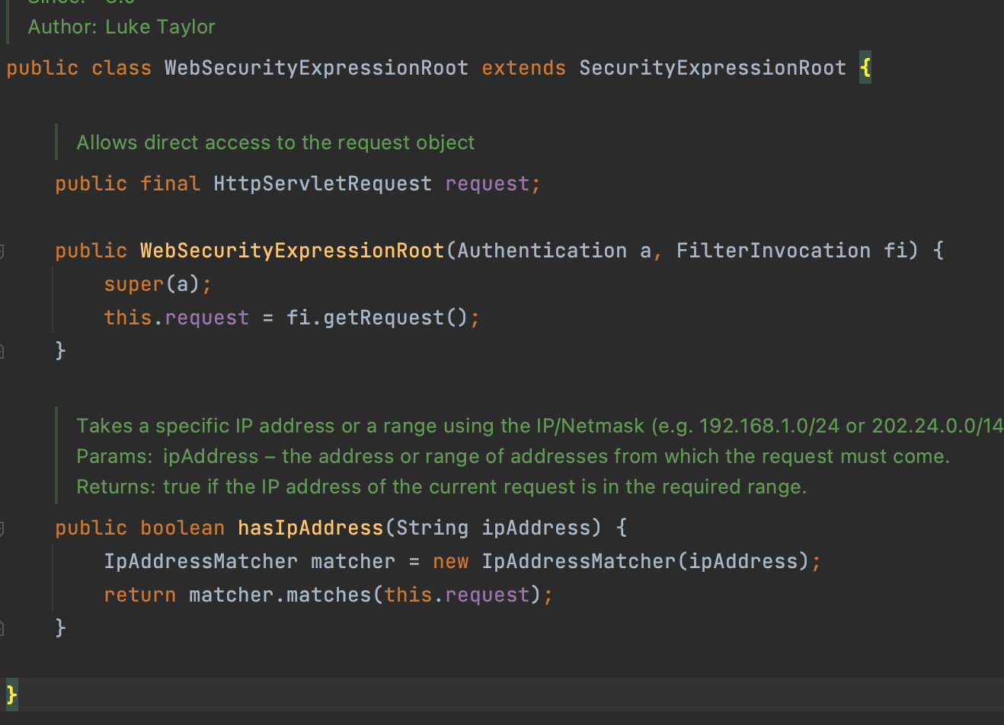This screenshot has width=1004, height=725.
Task: Click WebSecurityExpressionRoot in the class declaration line
Action: 317,68
